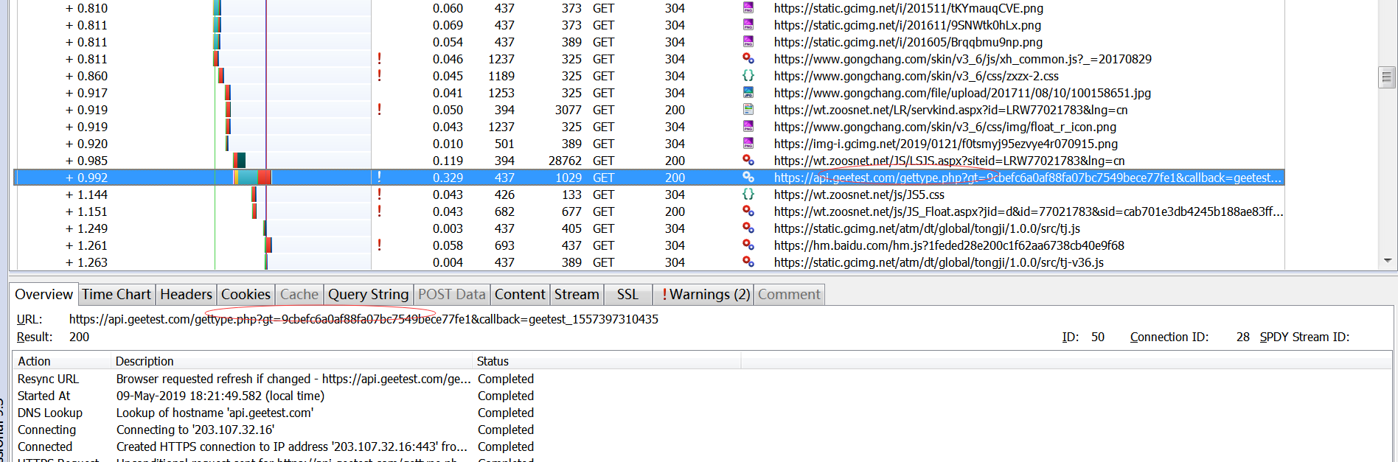
Task: Click the CSS icon for JS5.css row
Action: 748,195
